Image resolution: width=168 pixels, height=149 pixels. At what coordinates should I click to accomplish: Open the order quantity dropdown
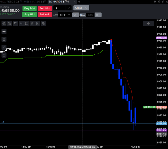[69, 8]
